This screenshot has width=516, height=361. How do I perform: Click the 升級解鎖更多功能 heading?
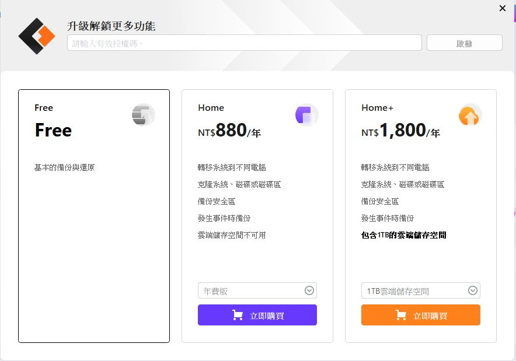111,26
